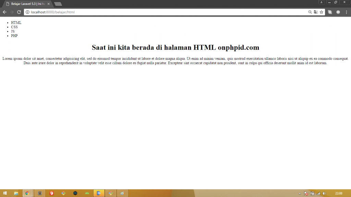Restore down the Chrome window

336,2
